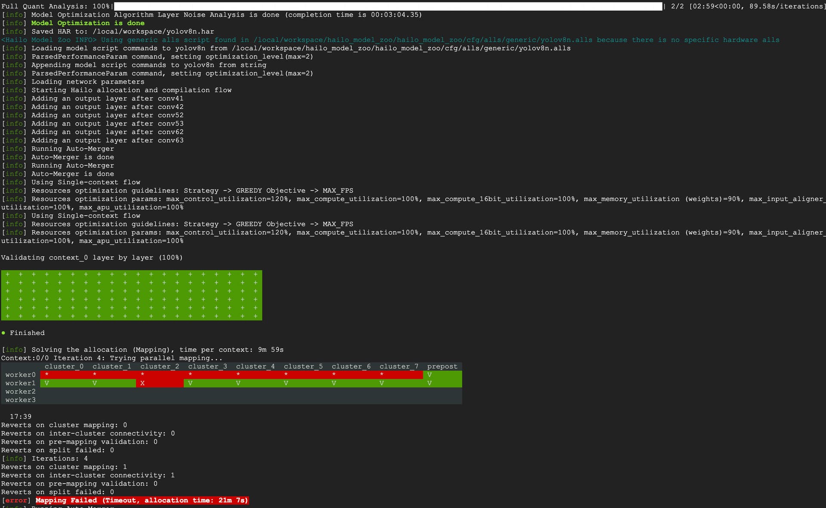Viewport: 826px width, 508px height.
Task: Click the V mark in worker1 cluster_0 cell
Action: click(x=46, y=383)
